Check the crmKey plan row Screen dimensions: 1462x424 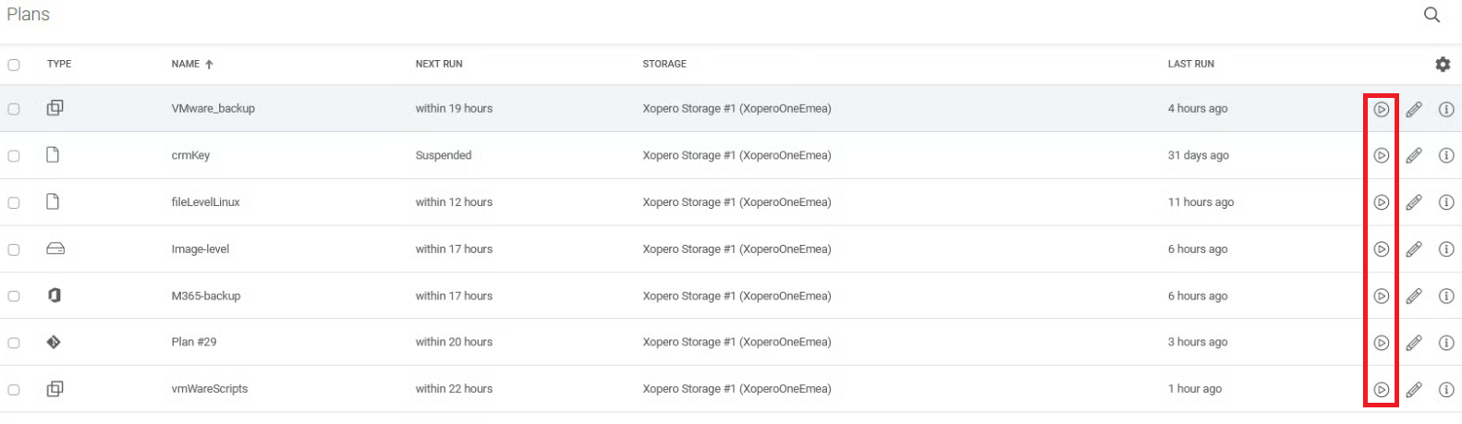point(14,156)
